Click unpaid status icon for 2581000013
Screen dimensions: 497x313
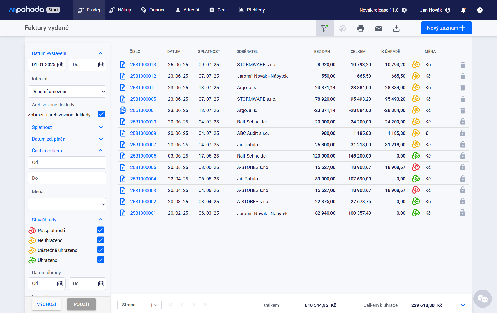416,64
